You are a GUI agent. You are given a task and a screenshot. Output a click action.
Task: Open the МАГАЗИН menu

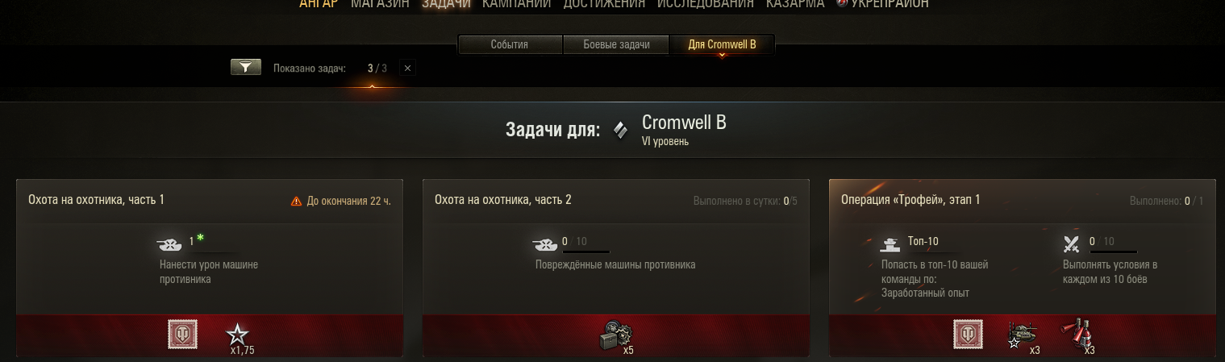pyautogui.click(x=380, y=4)
